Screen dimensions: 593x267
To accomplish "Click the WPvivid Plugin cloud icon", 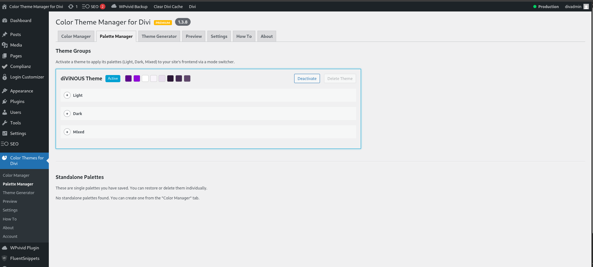I will [5, 248].
